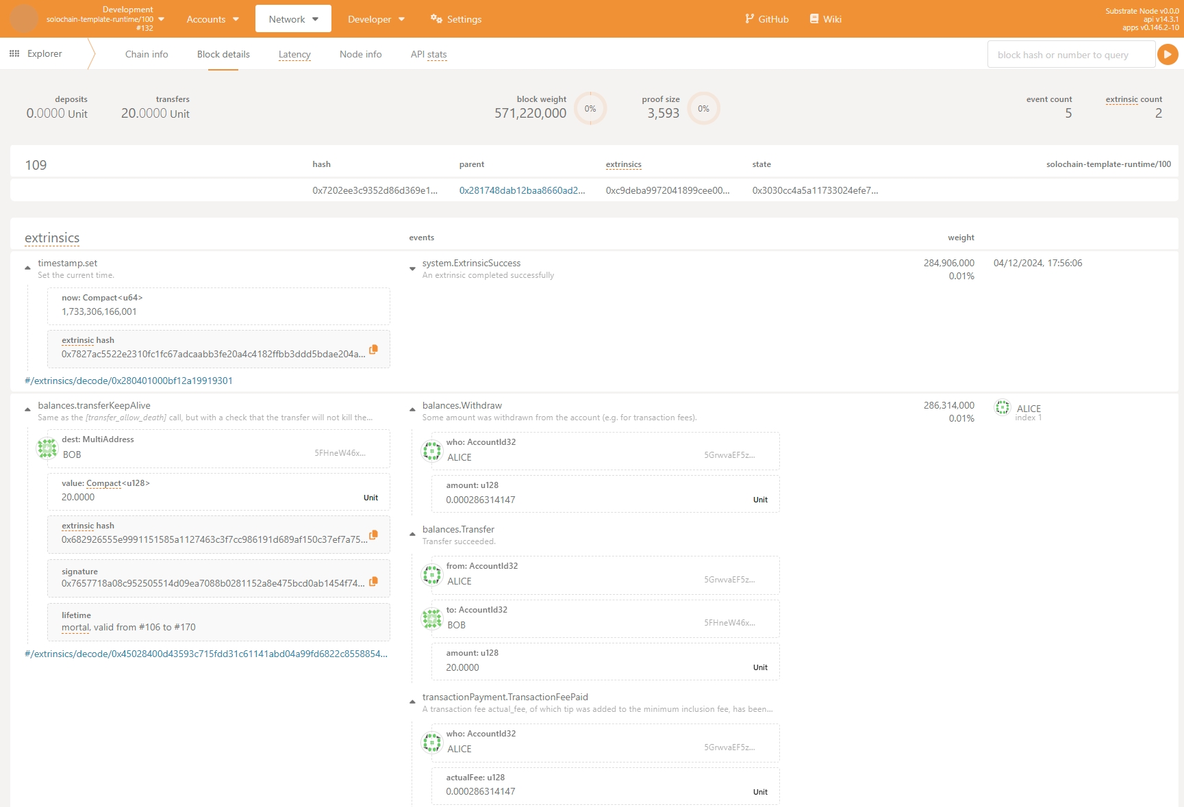
Task: Click the state root 0x3030cc4a5a11733024efe7...
Action: 815,190
